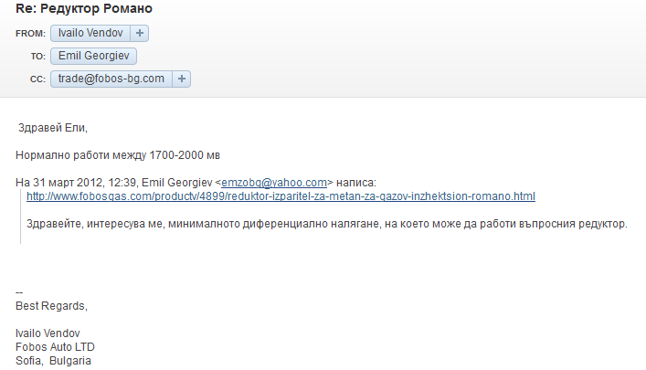Screen dimensions: 646x370
Task: Click the subject line "Re: Редуктор Романо"
Action: click(x=84, y=10)
